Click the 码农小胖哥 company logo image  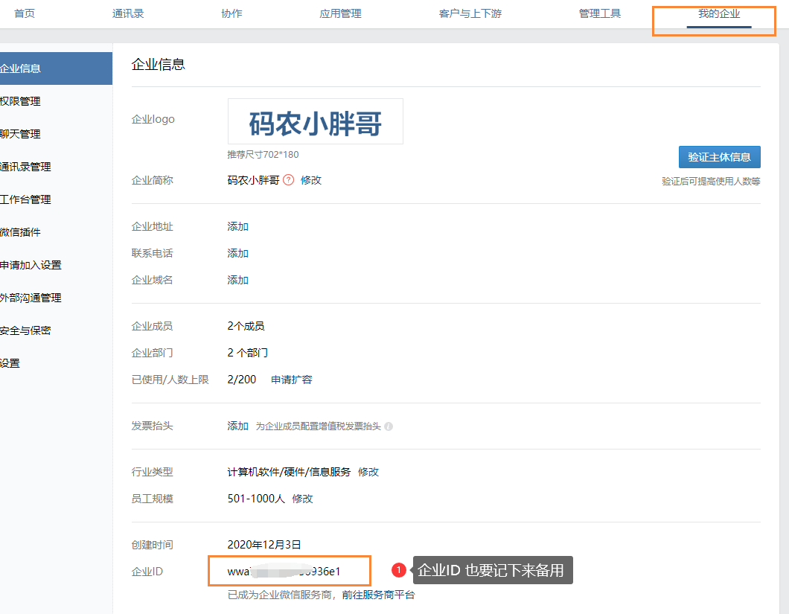tap(315, 121)
